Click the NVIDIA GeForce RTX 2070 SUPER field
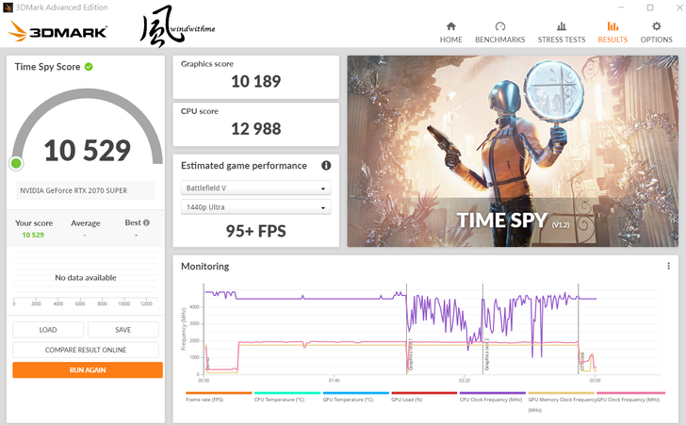This screenshot has height=425, width=686. pos(86,190)
